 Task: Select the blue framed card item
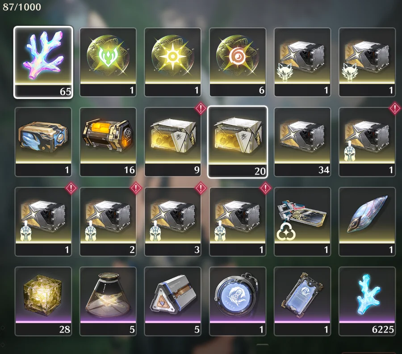click(302, 301)
